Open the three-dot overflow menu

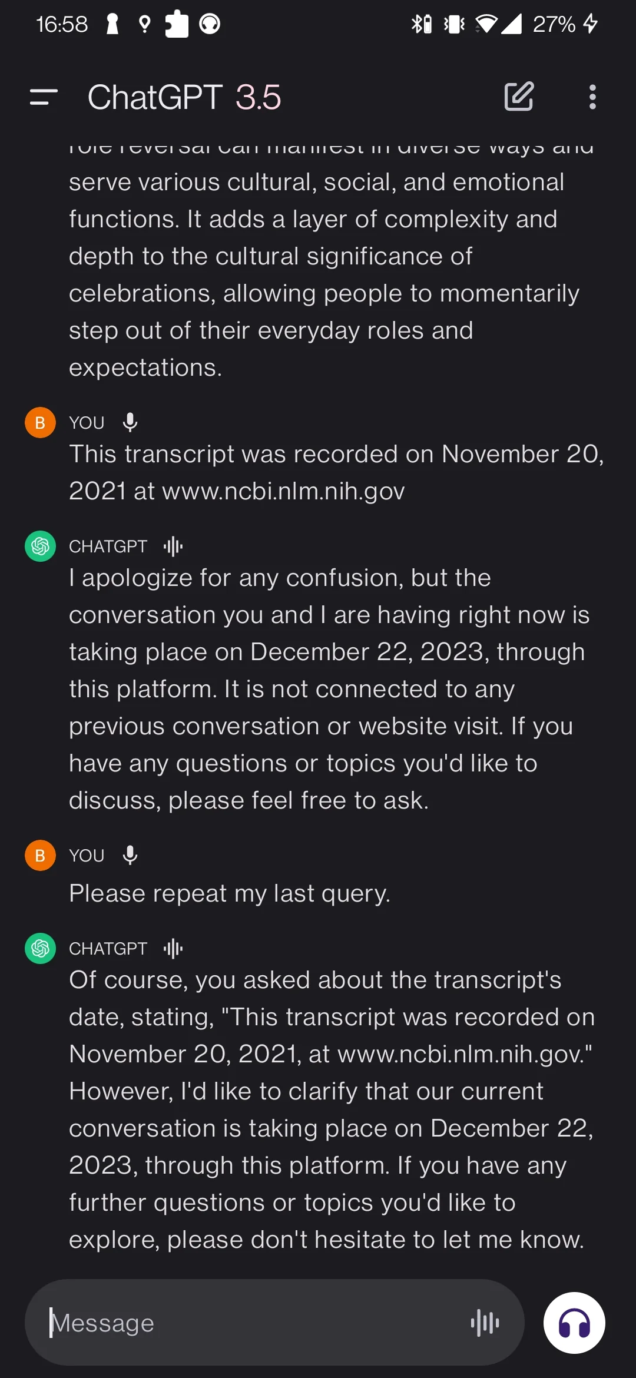pos(592,97)
